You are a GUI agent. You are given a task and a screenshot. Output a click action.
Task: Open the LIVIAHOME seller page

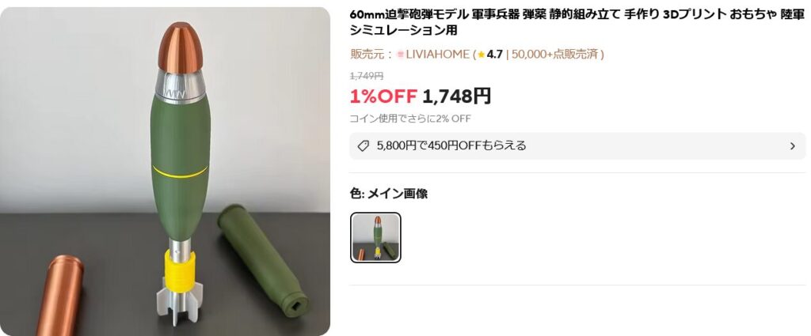point(437,55)
